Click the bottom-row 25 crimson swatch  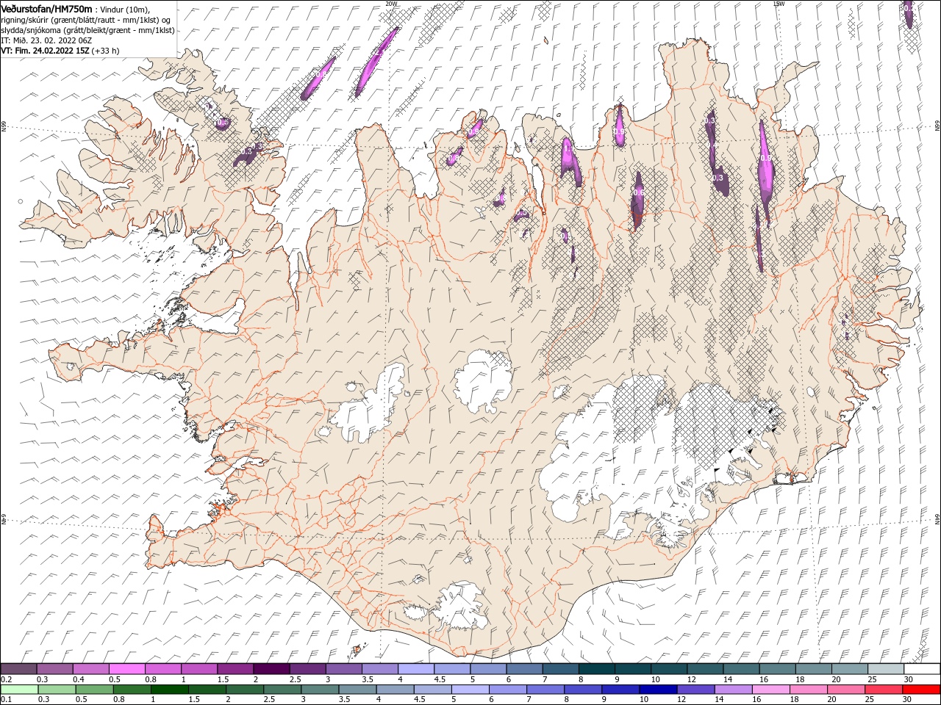(x=882, y=690)
